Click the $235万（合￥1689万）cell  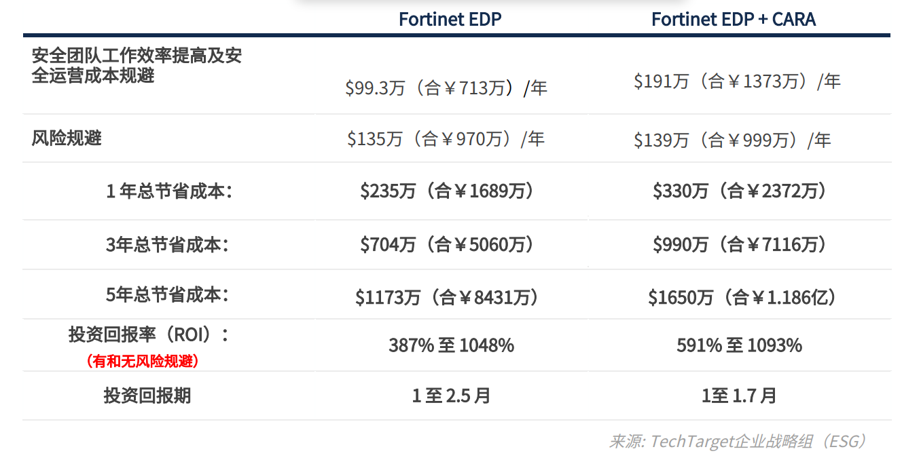click(447, 191)
